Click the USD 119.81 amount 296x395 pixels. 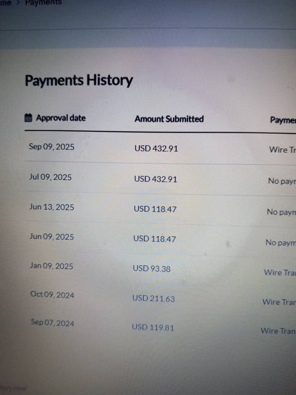(x=153, y=327)
